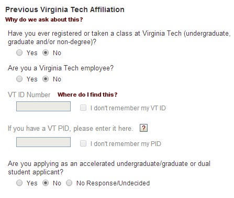Screen dimensions: 234x198
Task: Choose No Response/Undecided radio option
Action: 69,183
